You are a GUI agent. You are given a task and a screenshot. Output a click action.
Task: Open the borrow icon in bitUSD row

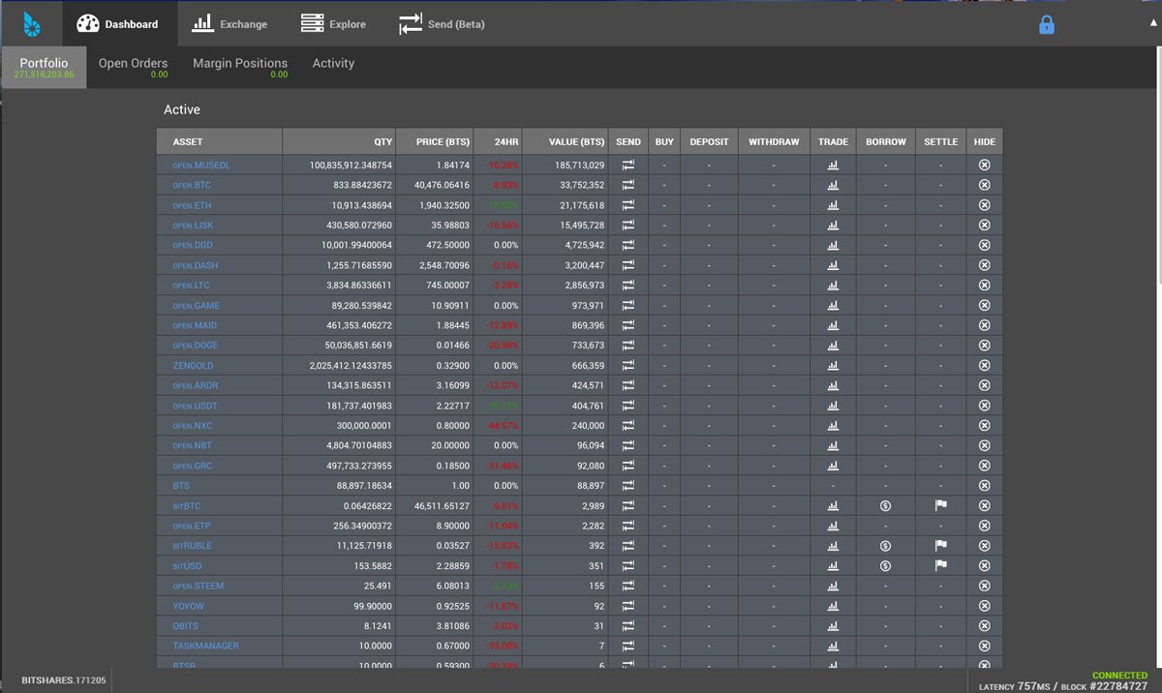pyautogui.click(x=885, y=566)
